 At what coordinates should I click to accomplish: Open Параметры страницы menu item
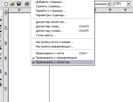tap(63, 15)
